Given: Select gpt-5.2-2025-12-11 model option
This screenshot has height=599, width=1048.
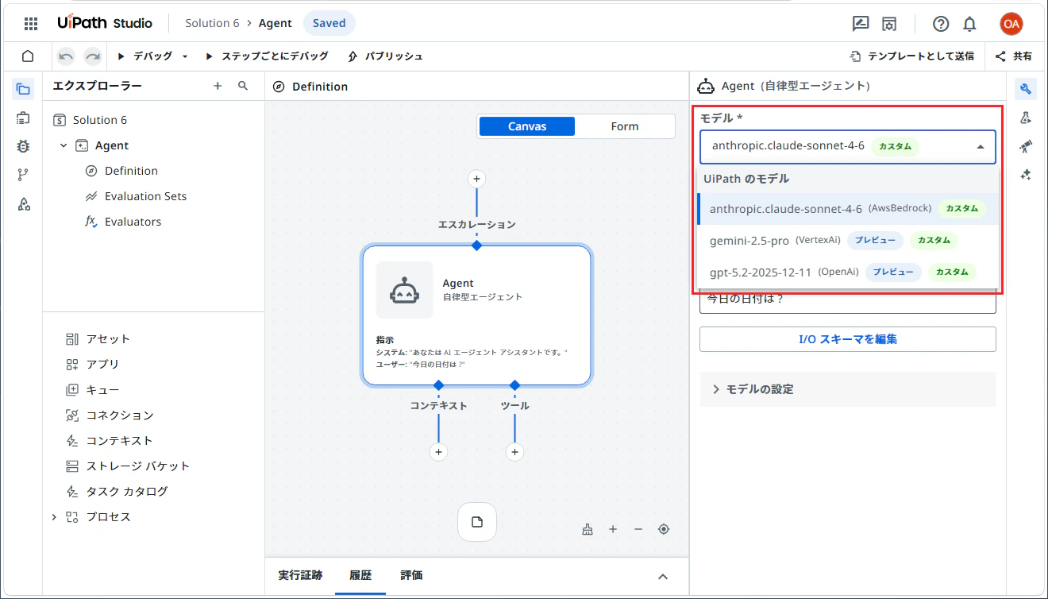Looking at the screenshot, I should tap(848, 272).
